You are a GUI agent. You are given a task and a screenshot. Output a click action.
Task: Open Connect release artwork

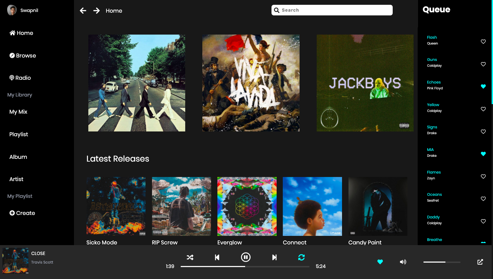point(312,206)
